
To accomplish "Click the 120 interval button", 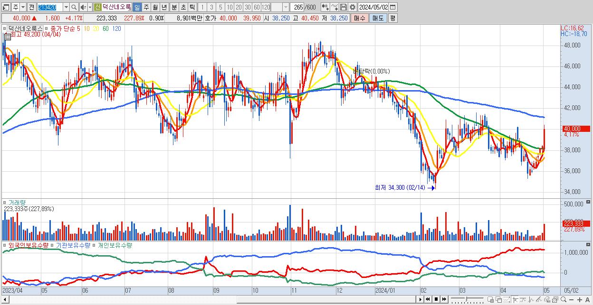I will click(x=266, y=7).
